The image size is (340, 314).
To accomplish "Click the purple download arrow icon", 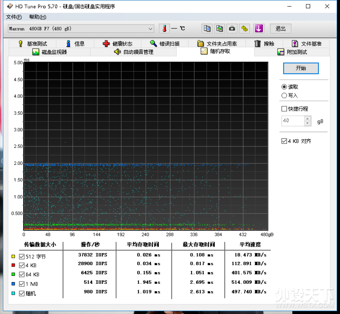I will click(259, 29).
